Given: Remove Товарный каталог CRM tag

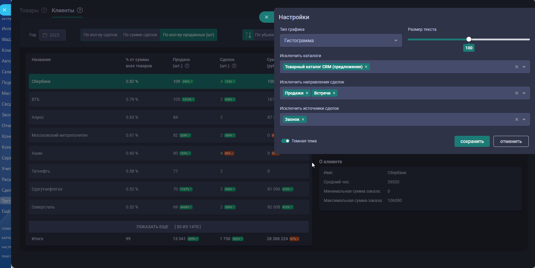Looking at the screenshot, I should (x=366, y=67).
